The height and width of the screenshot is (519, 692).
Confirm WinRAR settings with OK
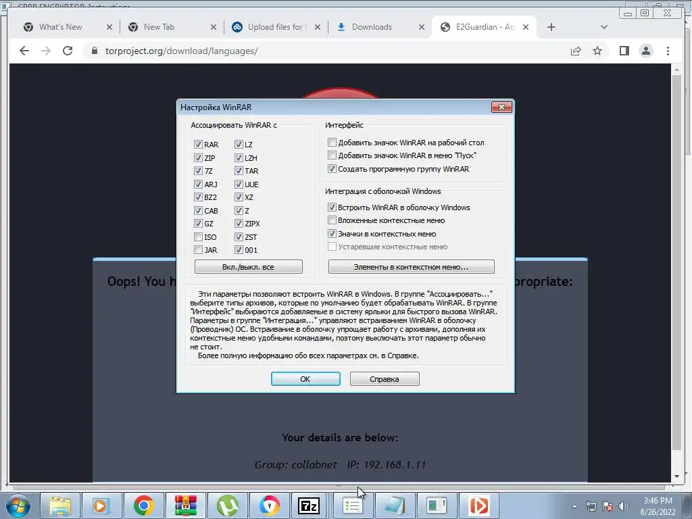(305, 378)
